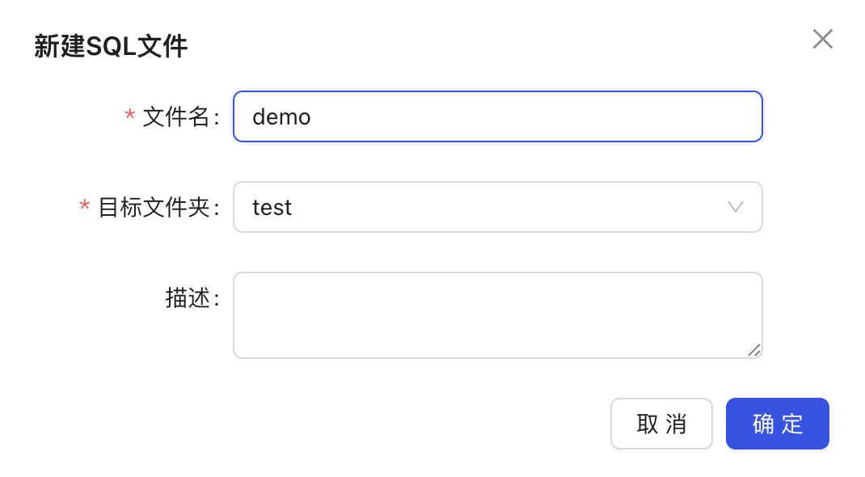Click the 描述 field label

pos(188,298)
